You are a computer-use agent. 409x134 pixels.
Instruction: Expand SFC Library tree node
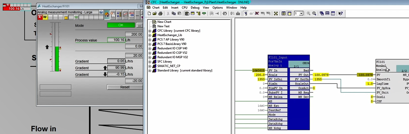coord(150,62)
